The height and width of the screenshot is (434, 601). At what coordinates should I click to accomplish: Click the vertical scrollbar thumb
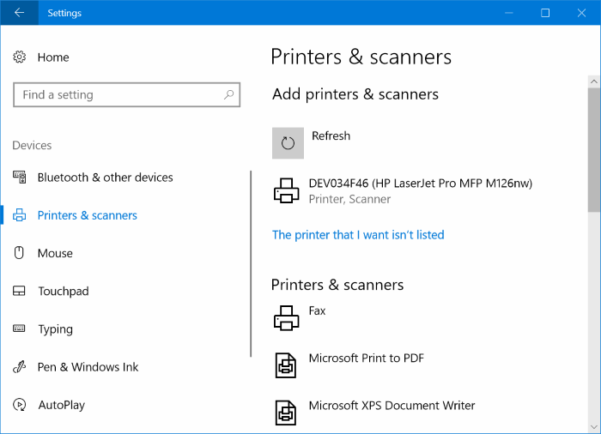click(x=594, y=150)
